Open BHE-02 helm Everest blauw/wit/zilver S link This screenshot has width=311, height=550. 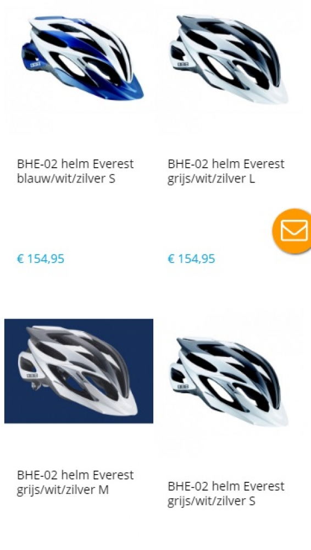point(75,171)
